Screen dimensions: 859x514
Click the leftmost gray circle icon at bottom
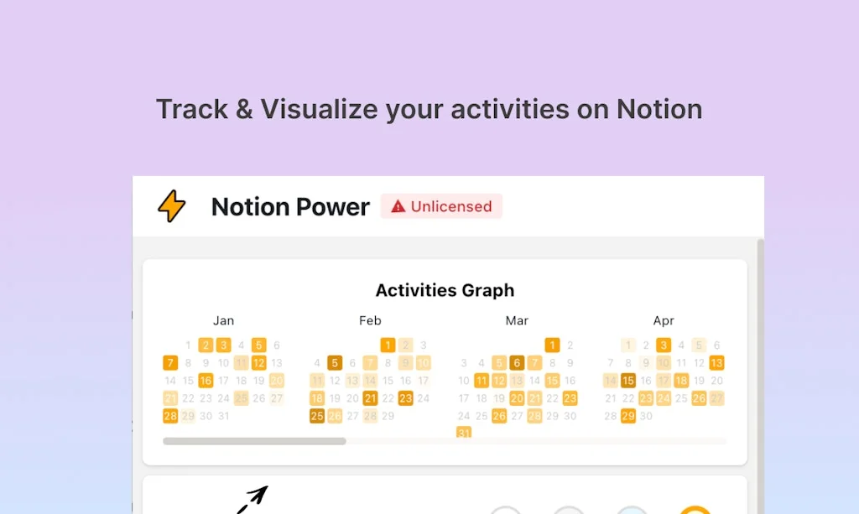[506, 509]
